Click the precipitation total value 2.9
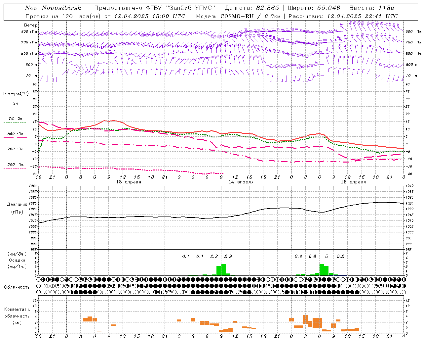Viewport: 423px width, 339px height. coord(228,257)
